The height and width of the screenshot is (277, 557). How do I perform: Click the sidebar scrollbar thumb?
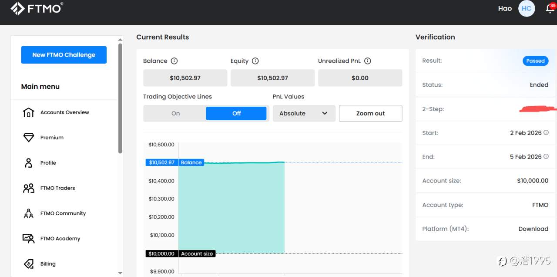[x=120, y=98]
